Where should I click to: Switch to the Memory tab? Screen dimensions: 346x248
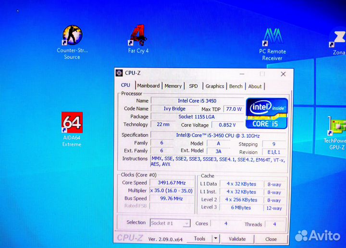click(x=173, y=86)
